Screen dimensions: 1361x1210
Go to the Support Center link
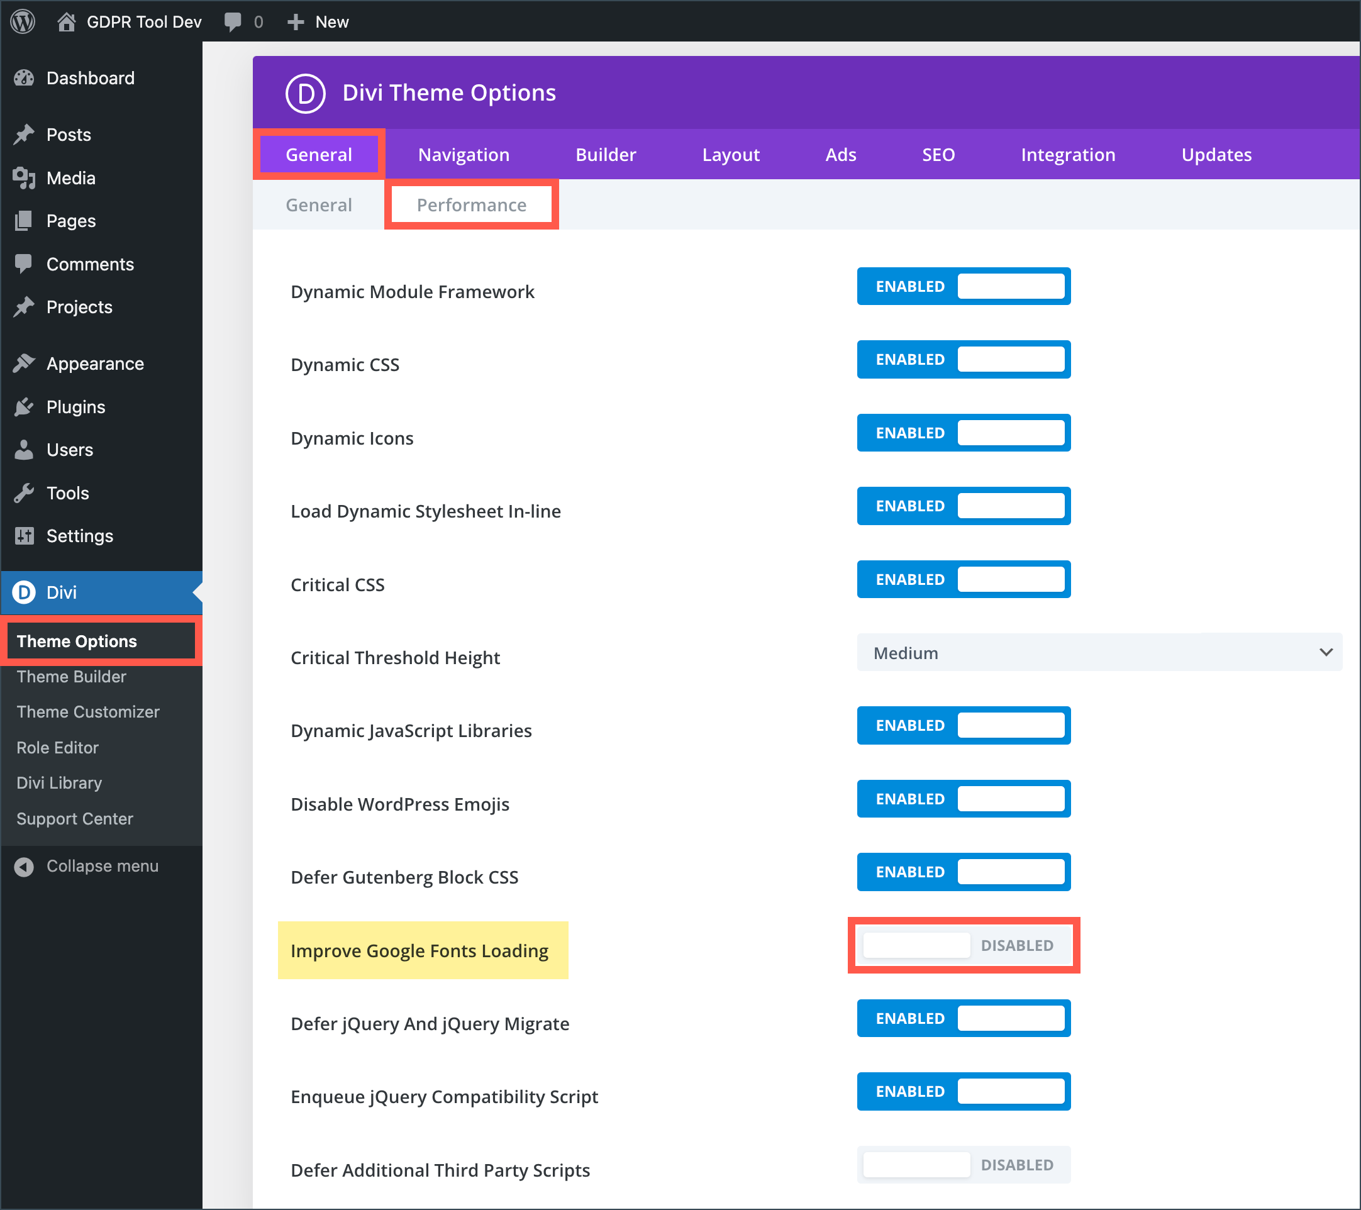pyautogui.click(x=75, y=818)
